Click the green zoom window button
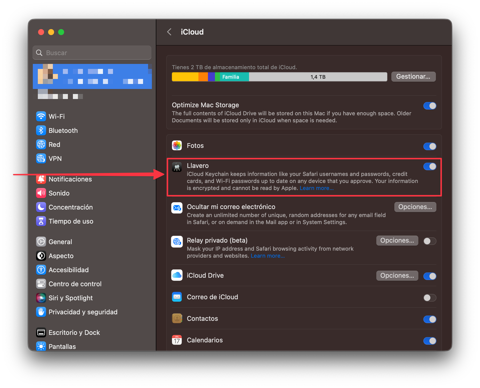 point(61,32)
